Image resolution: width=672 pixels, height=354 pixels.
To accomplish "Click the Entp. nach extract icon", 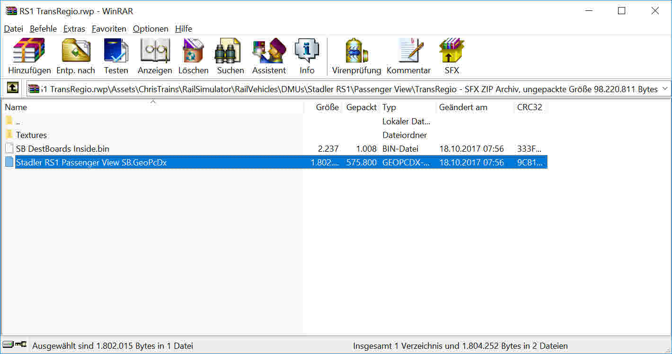I will tap(76, 51).
